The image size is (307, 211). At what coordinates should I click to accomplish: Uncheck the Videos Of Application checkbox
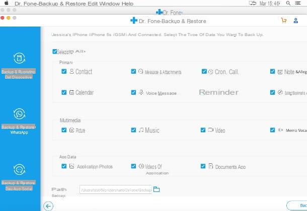pos(133,166)
